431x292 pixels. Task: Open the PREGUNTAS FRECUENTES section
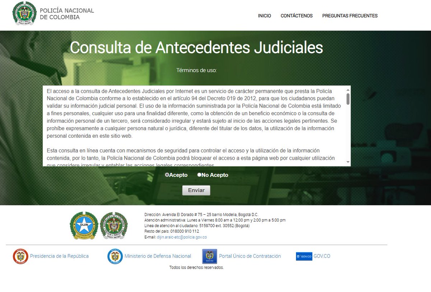[x=350, y=16]
